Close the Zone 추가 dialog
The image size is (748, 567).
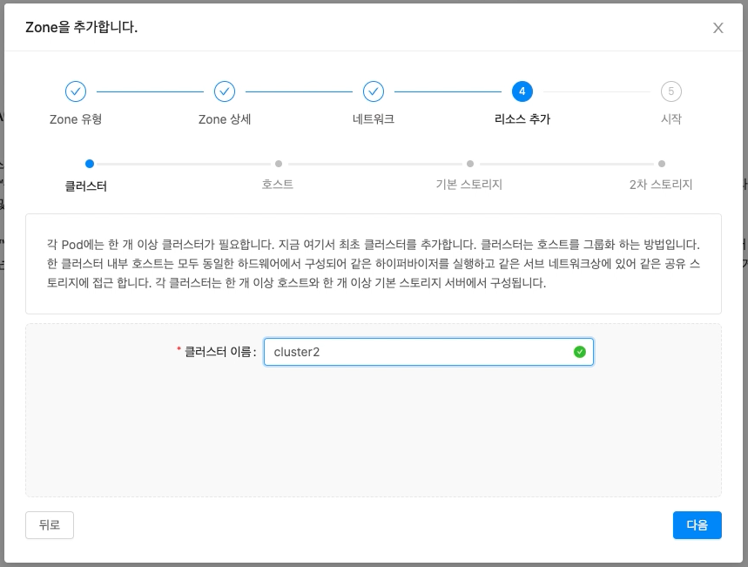point(718,27)
